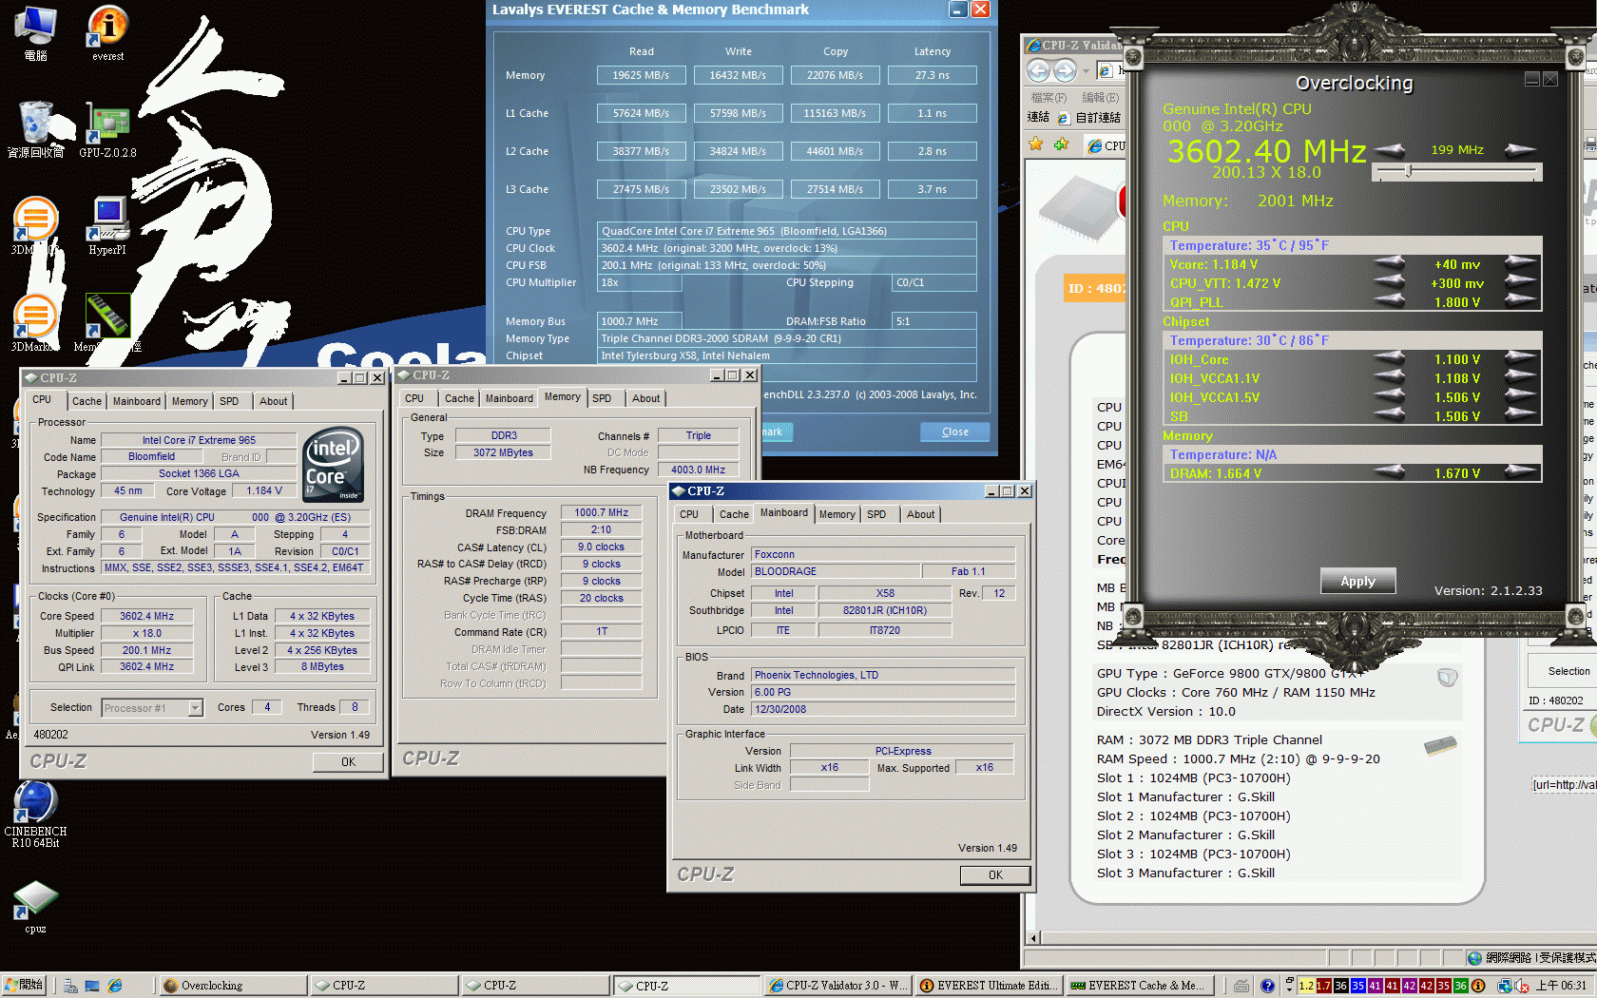Viewport: 1597px width, 998px height.
Task: Click Internet Explorer quick launch icon
Action: pos(115,986)
